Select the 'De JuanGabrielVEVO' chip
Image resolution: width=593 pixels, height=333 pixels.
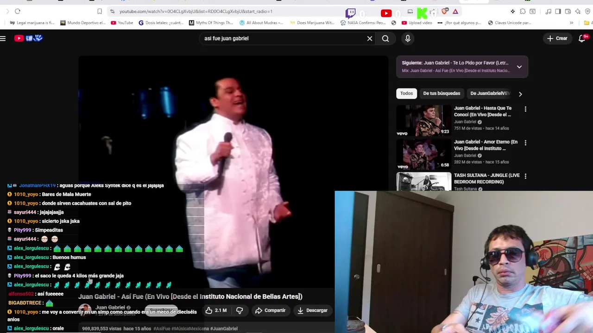click(490, 93)
